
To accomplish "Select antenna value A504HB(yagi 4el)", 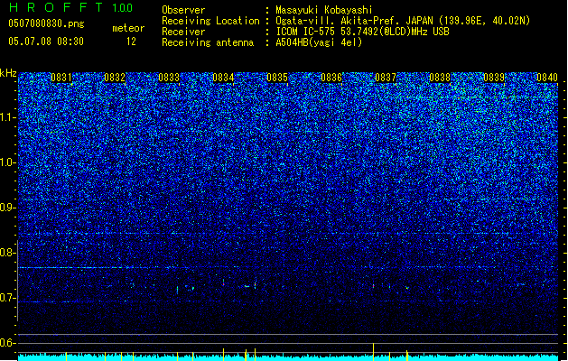I will (x=319, y=42).
